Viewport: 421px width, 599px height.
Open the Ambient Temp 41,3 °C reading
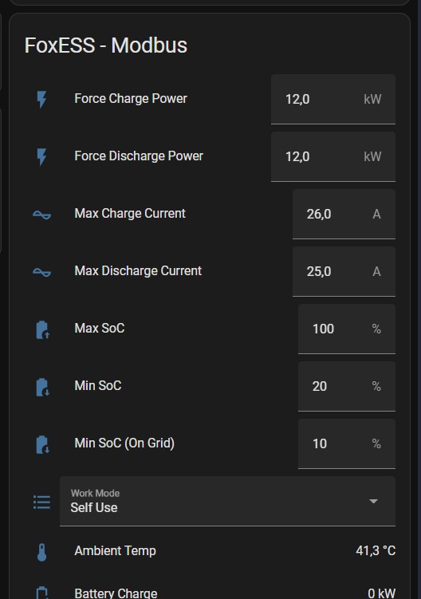pyautogui.click(x=376, y=550)
